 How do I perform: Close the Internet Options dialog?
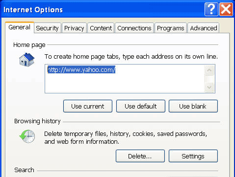tap(226, 9)
